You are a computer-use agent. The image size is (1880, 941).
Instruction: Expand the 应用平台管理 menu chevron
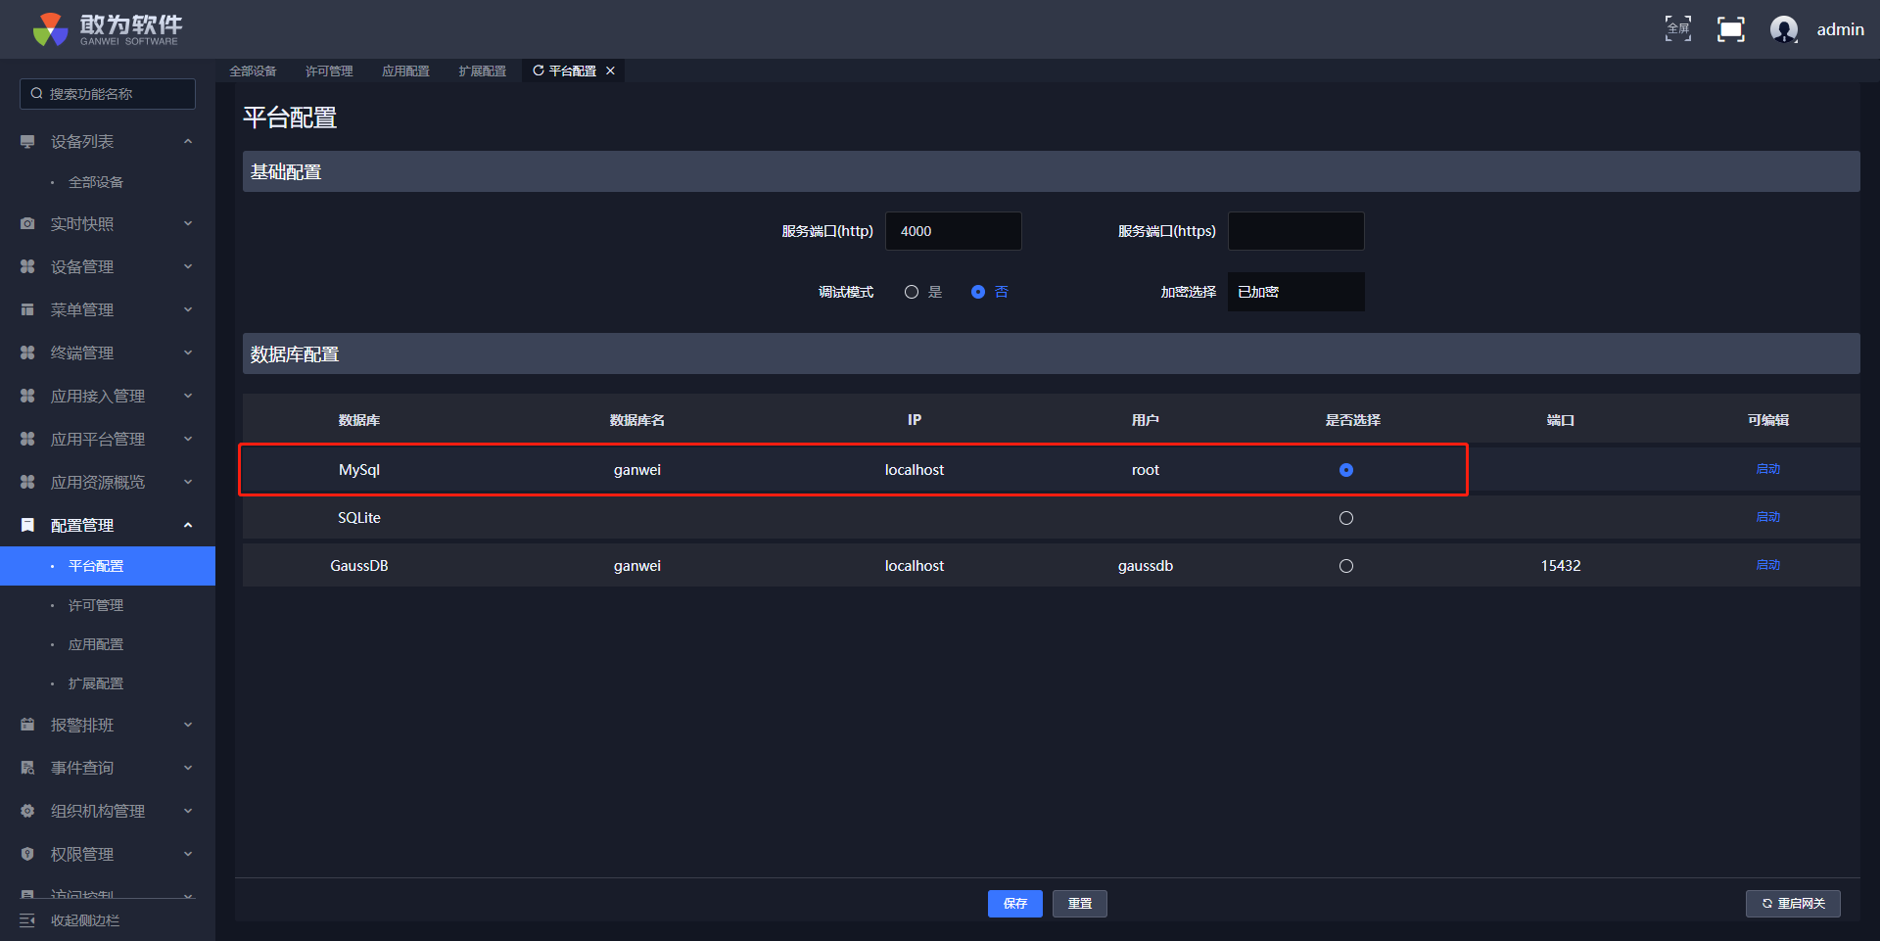[188, 440]
